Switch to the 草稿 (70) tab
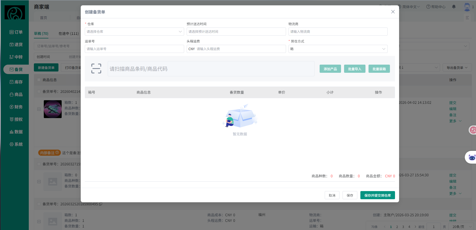The width and height of the screenshot is (476, 230). pos(41,34)
